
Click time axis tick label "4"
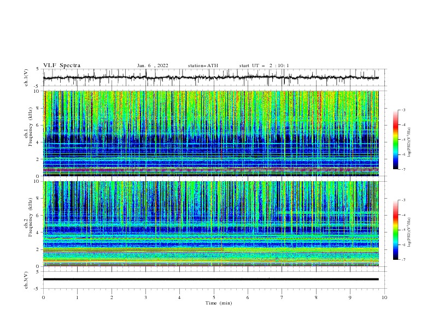[x=179, y=297]
